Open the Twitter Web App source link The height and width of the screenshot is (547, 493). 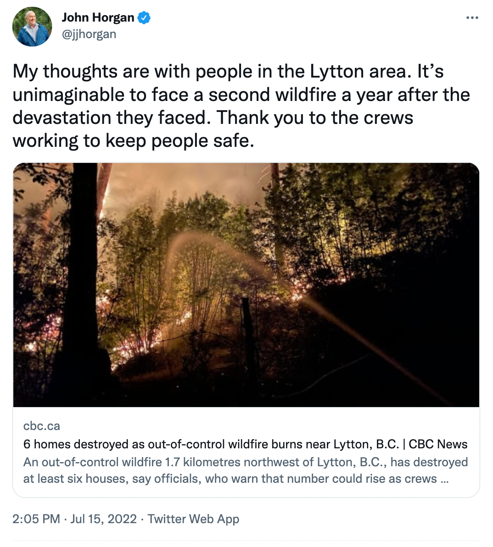click(x=193, y=519)
